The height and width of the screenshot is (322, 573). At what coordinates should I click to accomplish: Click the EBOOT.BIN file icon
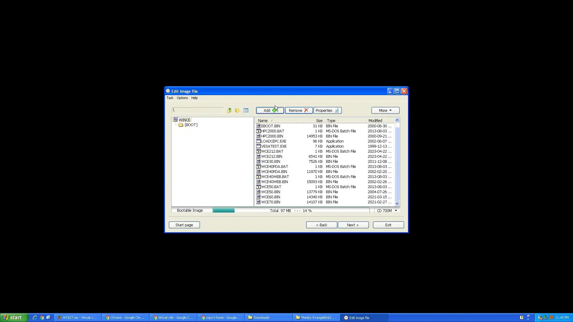pyautogui.click(x=258, y=126)
